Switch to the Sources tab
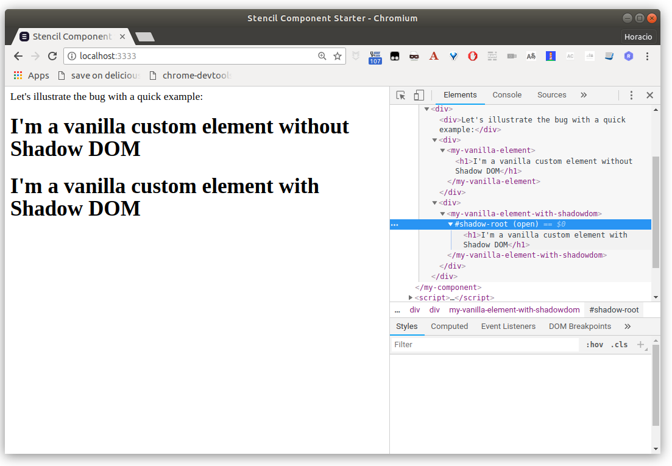This screenshot has height=466, width=672. (x=551, y=95)
